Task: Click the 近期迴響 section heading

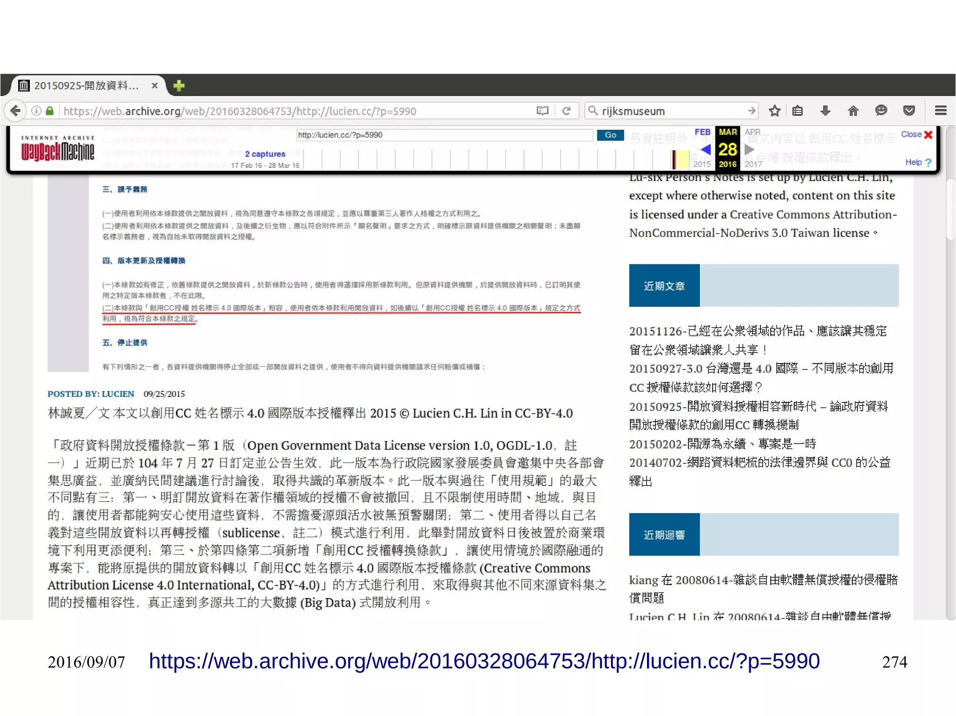Action: pos(664,535)
